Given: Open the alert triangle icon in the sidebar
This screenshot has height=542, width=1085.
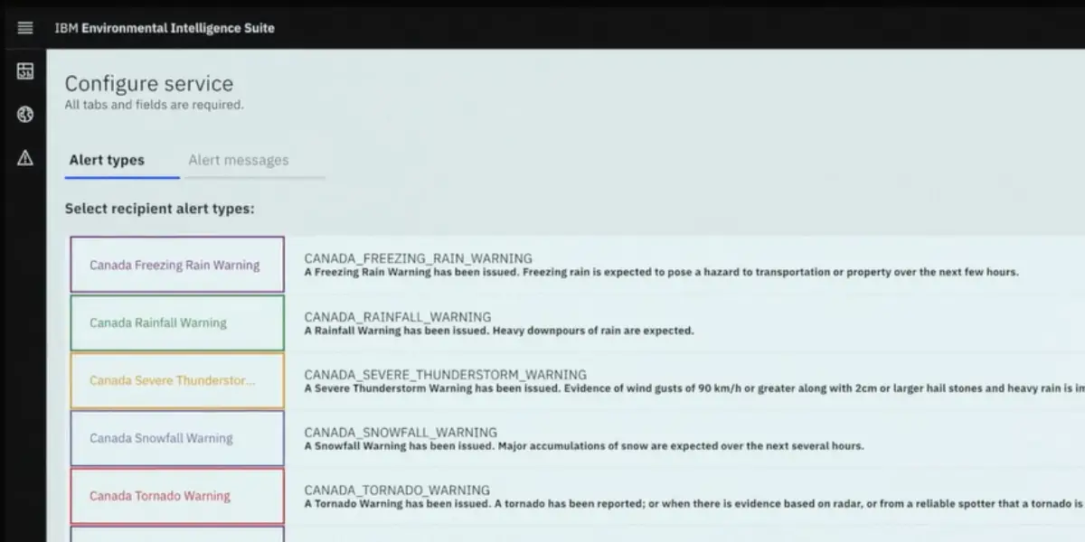Looking at the screenshot, I should point(25,158).
